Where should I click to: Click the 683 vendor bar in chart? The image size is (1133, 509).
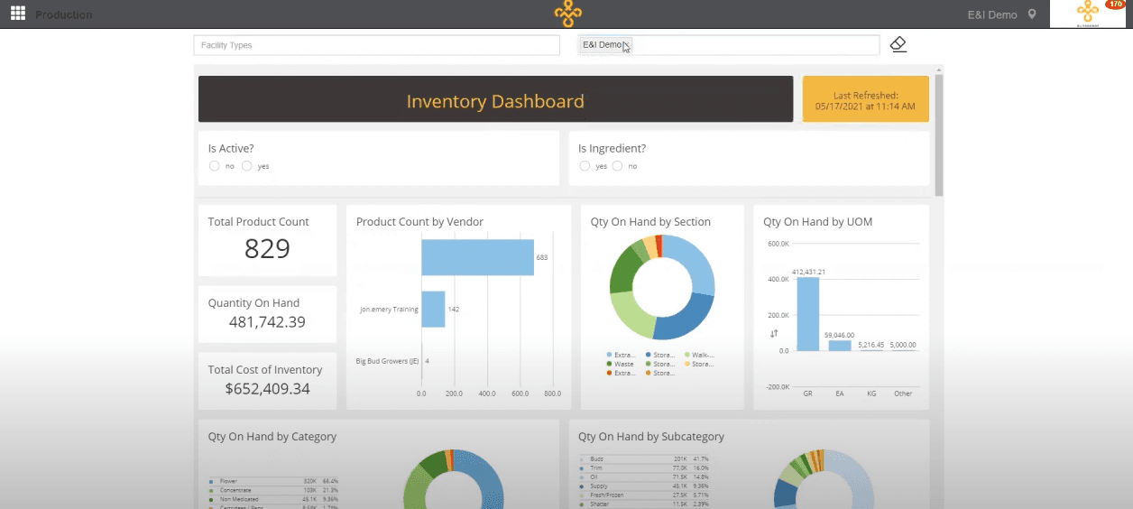click(477, 257)
